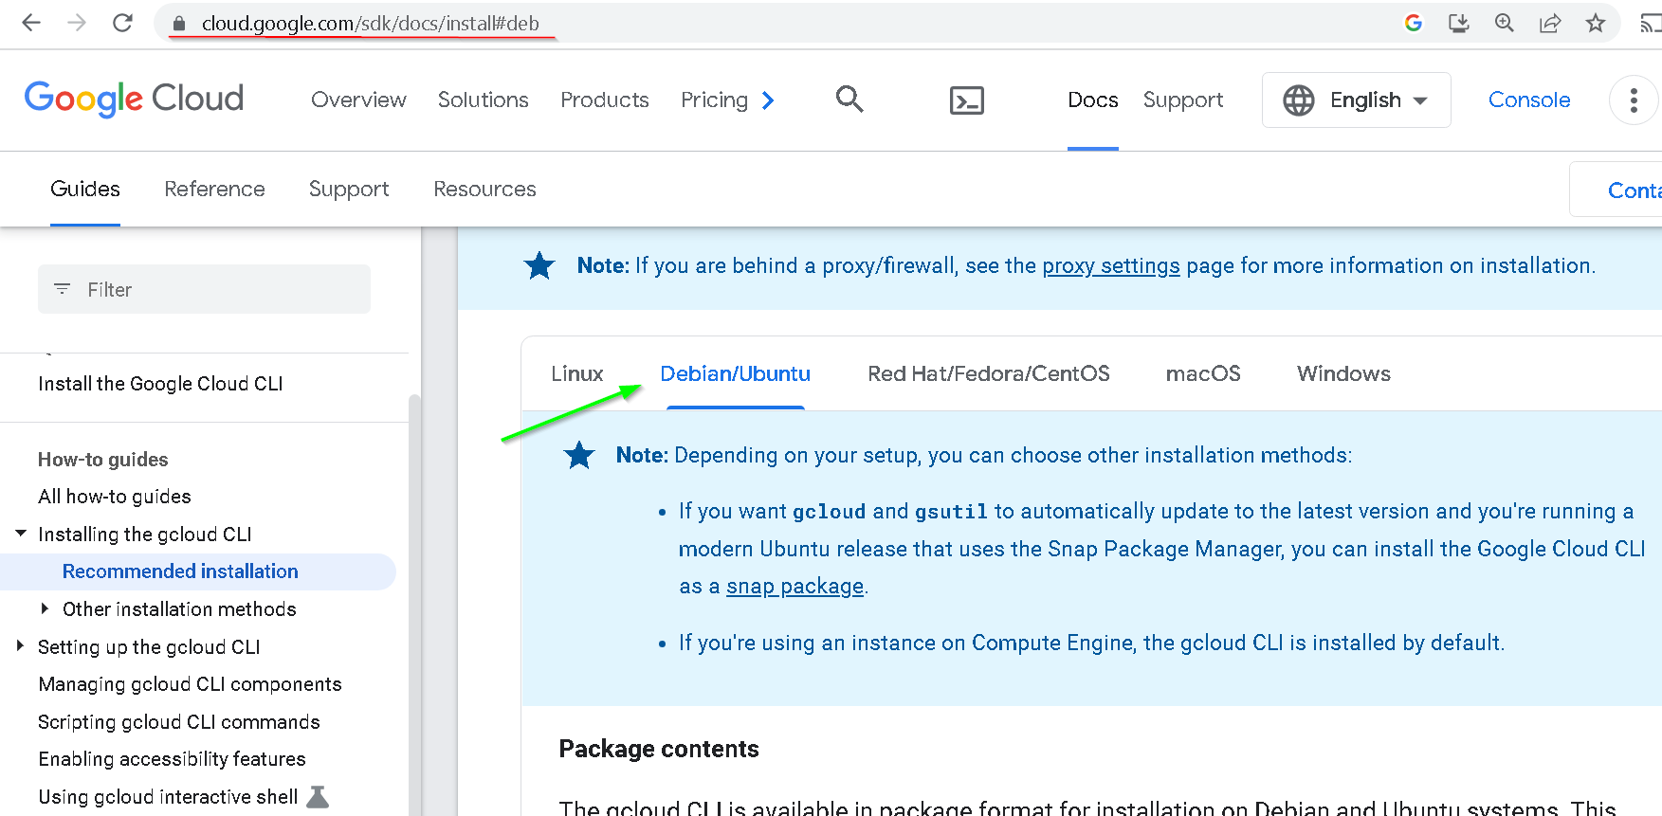Open the Pricing menu item
1662x816 pixels.
pyautogui.click(x=714, y=100)
